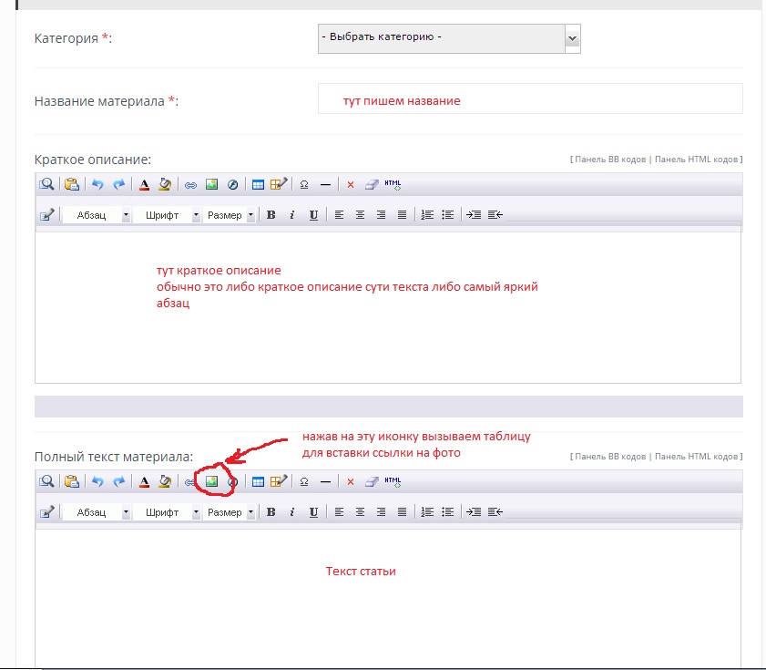The width and height of the screenshot is (766, 670).
Task: Click the eraser cleanup icon in short description toolbar
Action: tap(372, 184)
